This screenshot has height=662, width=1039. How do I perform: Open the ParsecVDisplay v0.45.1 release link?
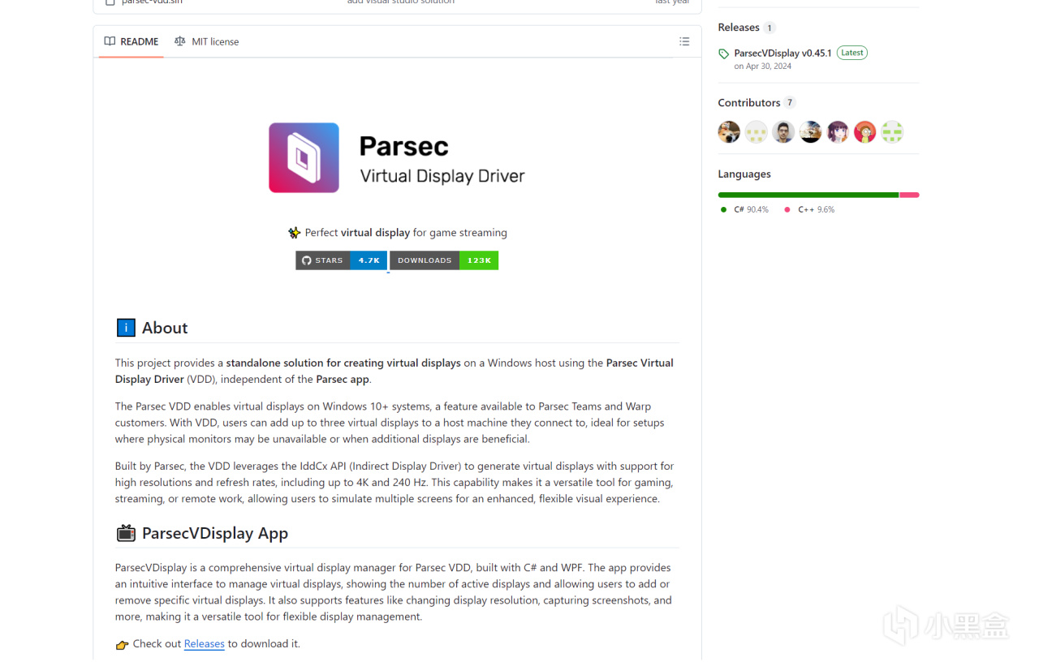pos(782,53)
